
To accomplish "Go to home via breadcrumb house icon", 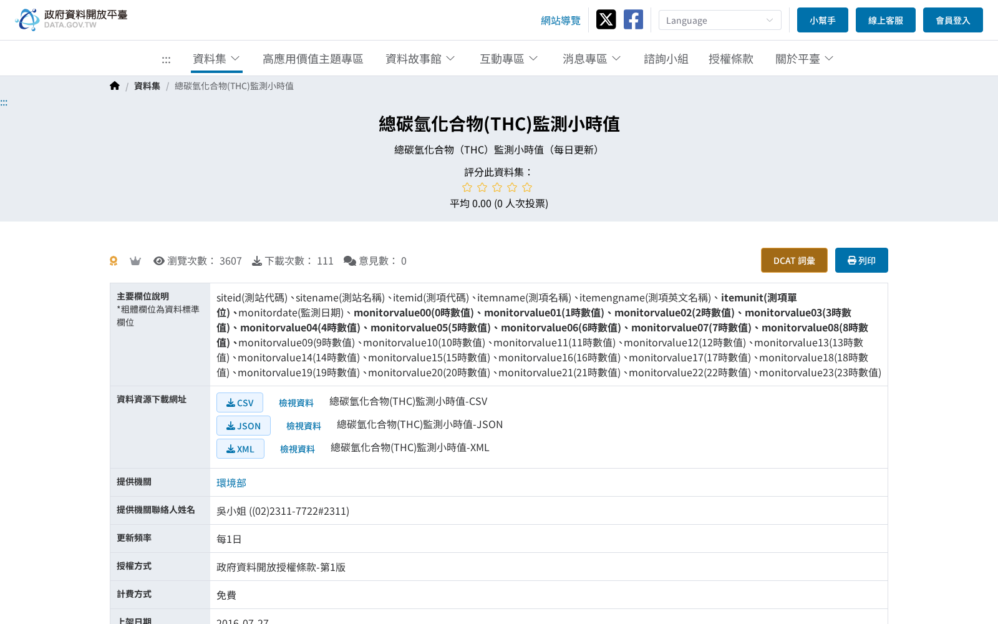I will tap(115, 86).
